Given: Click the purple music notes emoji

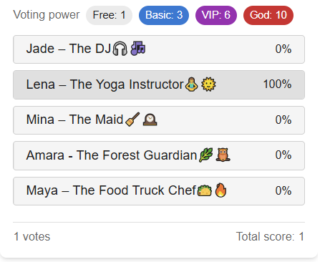Looking at the screenshot, I should (x=138, y=48).
